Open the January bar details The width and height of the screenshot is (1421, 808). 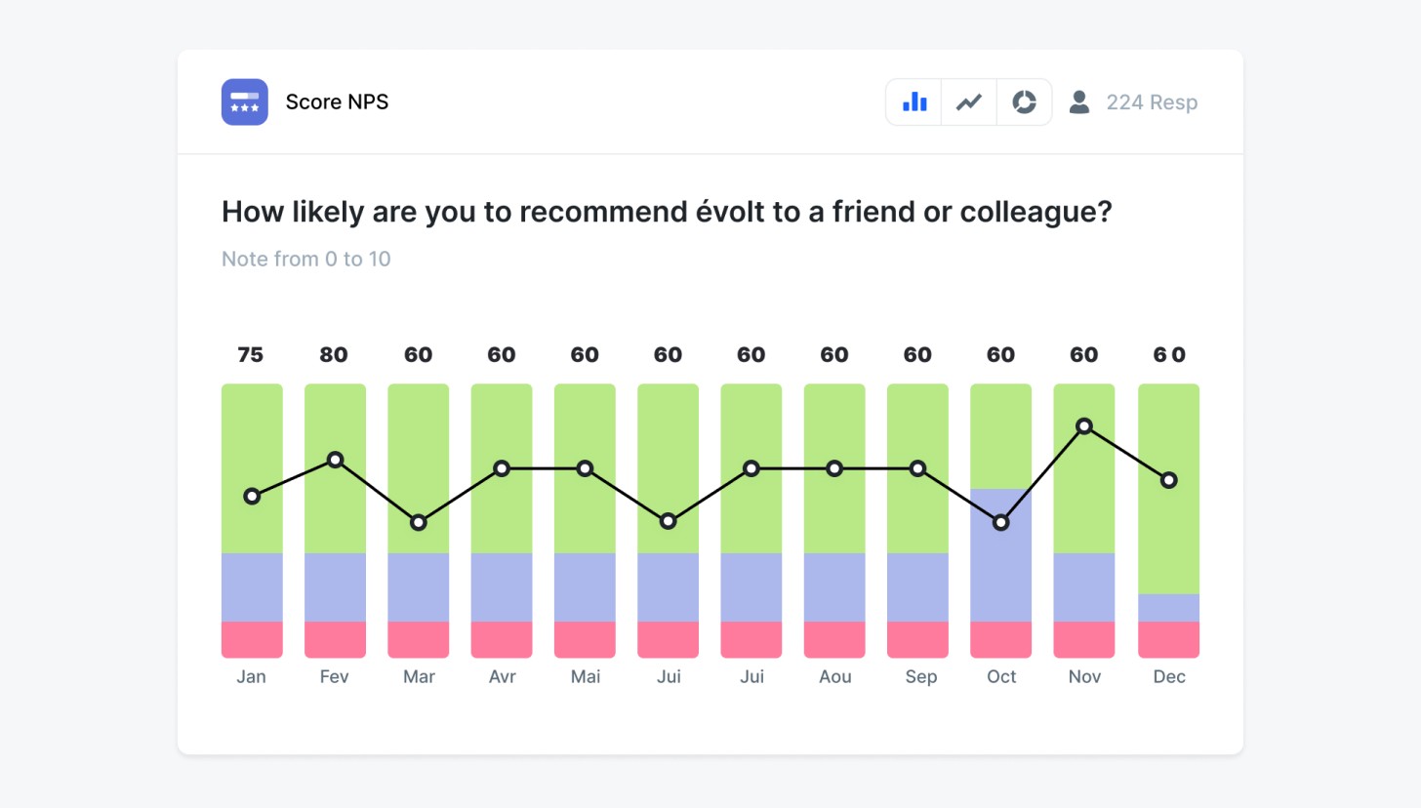click(251, 517)
